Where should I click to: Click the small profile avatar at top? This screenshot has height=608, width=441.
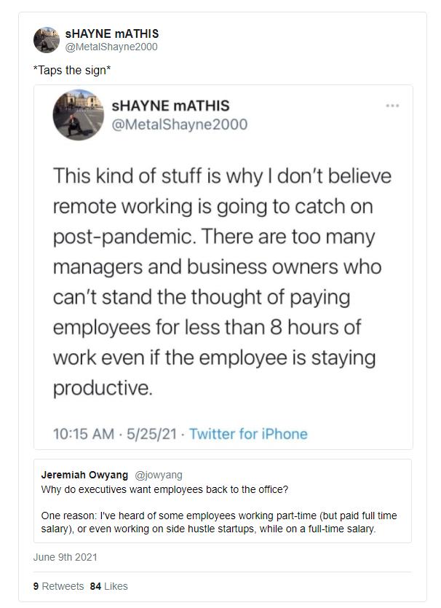[46, 40]
